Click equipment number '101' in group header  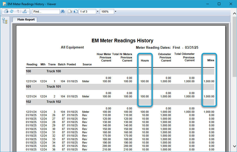click(28, 87)
